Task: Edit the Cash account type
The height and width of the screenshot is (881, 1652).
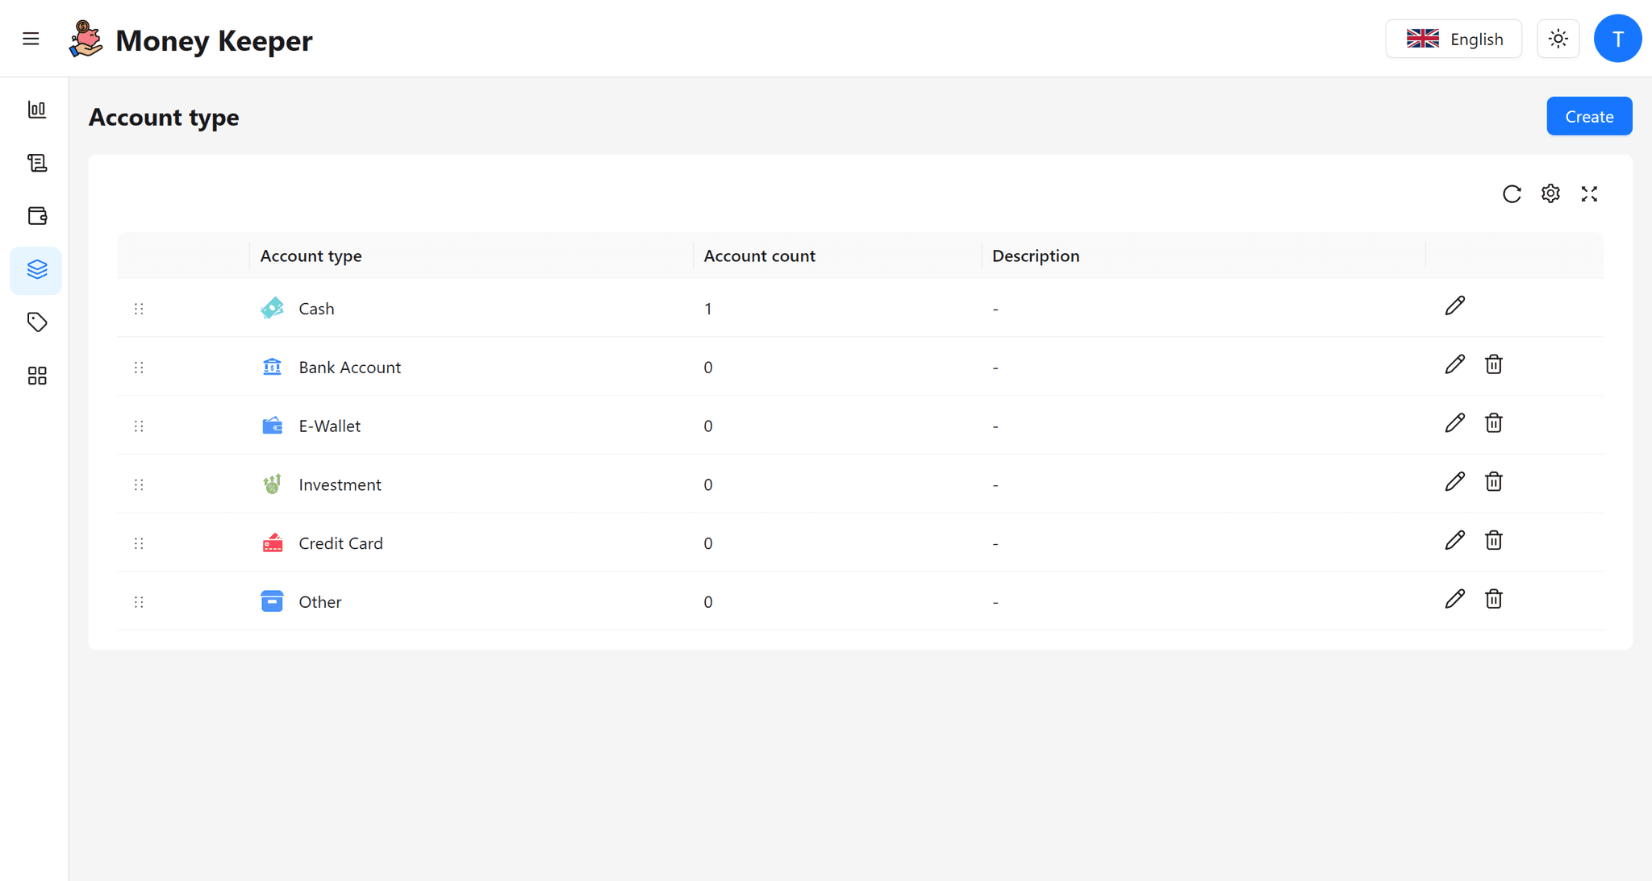Action: [x=1454, y=306]
